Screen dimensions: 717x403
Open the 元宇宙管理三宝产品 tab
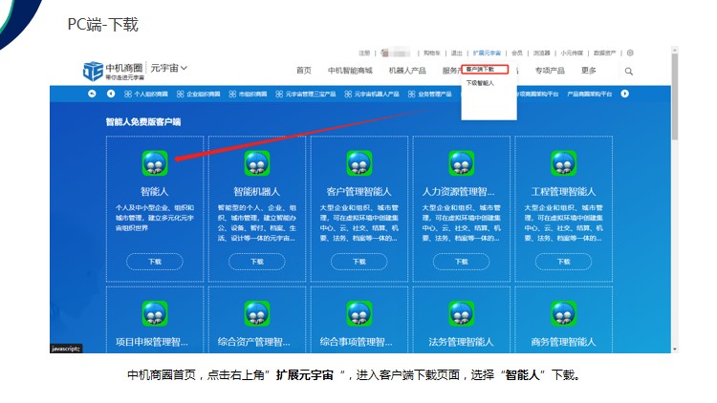pyautogui.click(x=306, y=95)
